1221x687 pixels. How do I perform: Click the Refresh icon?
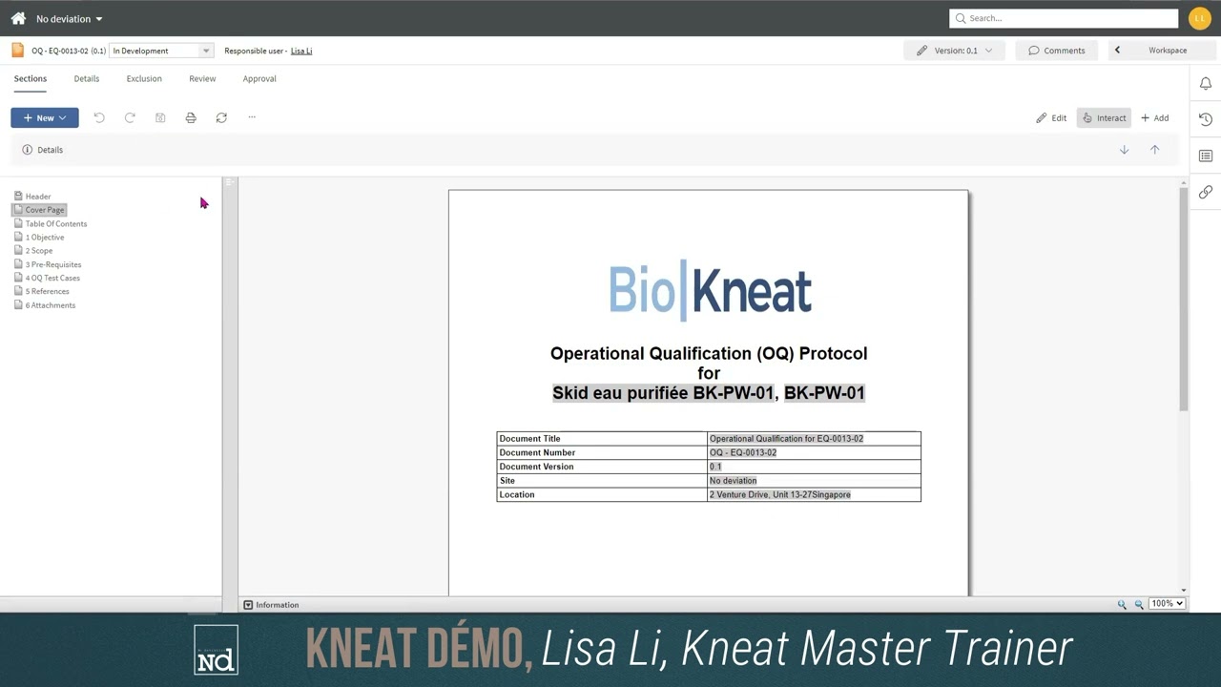pos(221,117)
